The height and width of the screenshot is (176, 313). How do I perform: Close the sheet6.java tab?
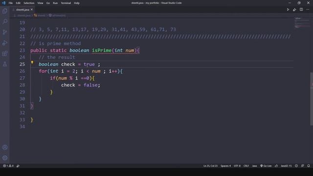coord(31,9)
